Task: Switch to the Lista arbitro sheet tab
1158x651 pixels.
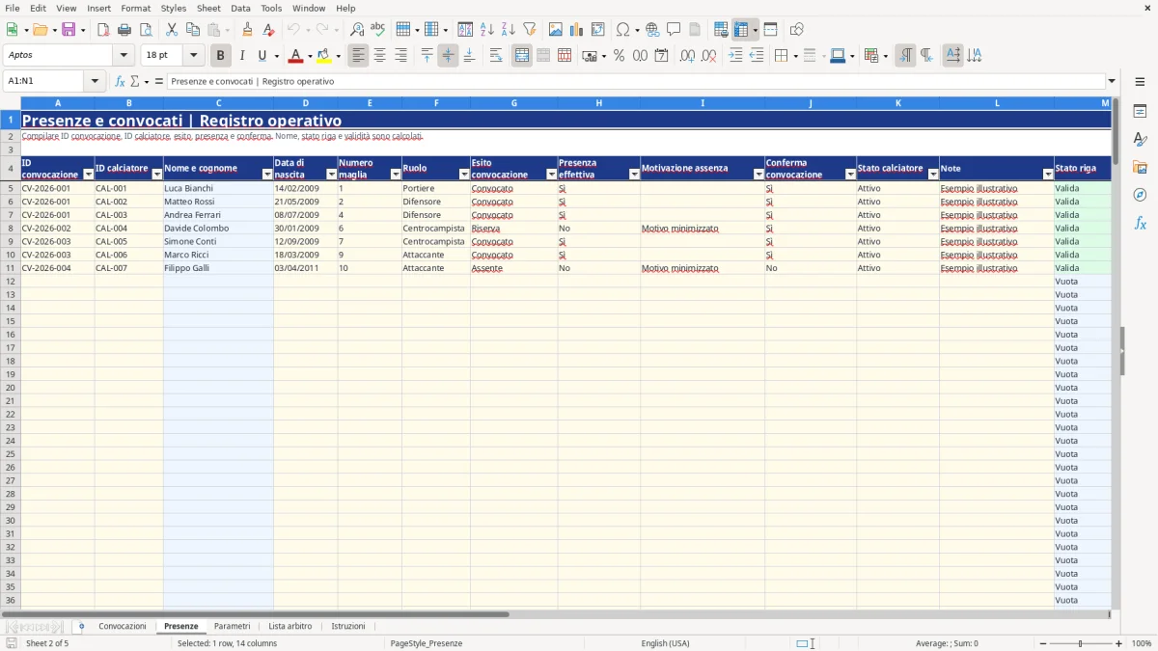Action: [289, 627]
